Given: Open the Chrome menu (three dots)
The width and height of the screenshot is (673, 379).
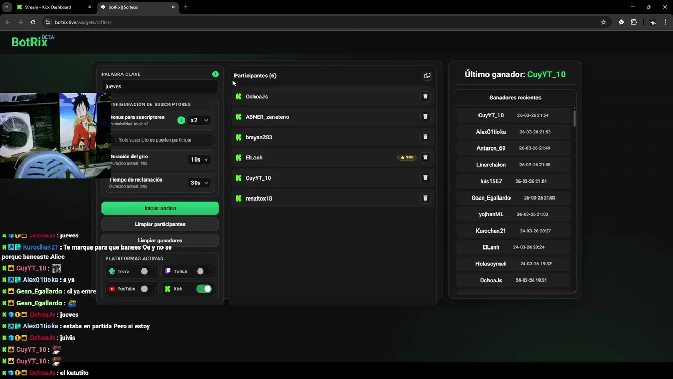Looking at the screenshot, I should click(x=666, y=22).
